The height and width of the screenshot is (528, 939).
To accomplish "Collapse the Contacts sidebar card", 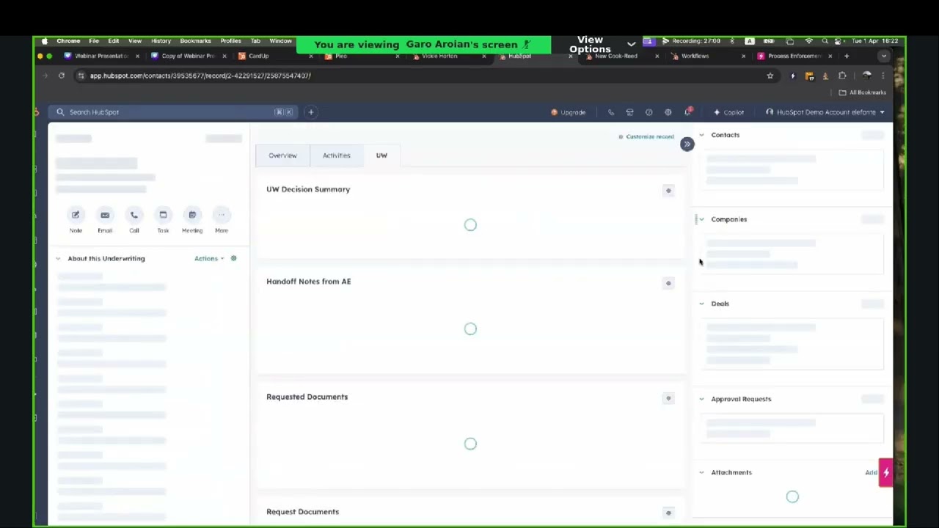I will point(702,135).
